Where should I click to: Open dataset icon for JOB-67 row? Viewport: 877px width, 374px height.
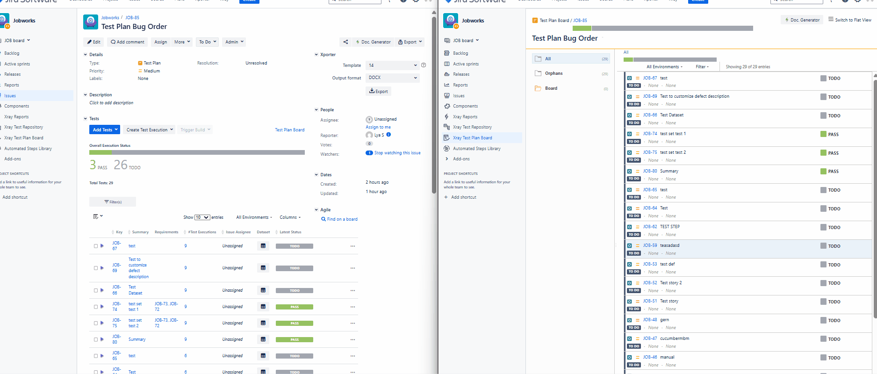263,246
